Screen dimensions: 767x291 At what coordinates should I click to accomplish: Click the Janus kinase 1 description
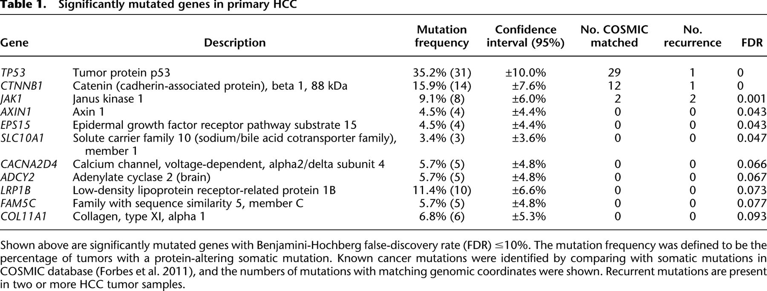click(108, 99)
